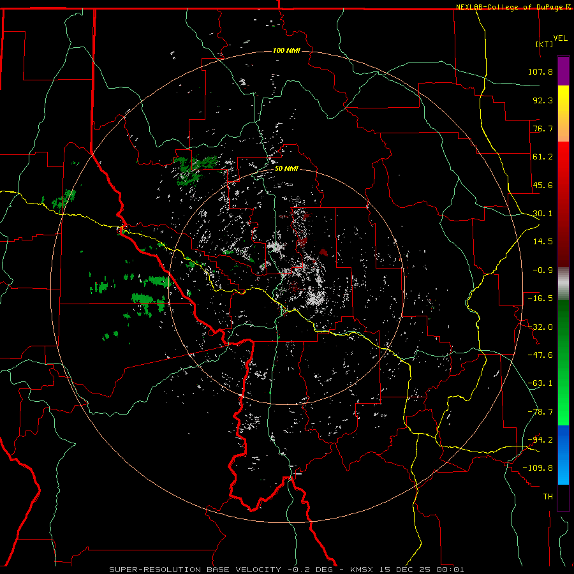The image size is (574, 574).
Task: Pick the gray near-zero segment of color bar
Action: pos(563,284)
